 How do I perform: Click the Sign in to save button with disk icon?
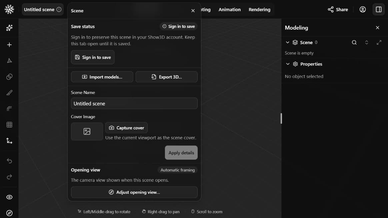click(93, 57)
